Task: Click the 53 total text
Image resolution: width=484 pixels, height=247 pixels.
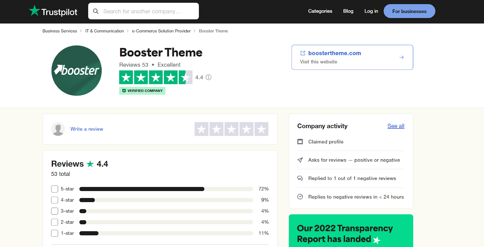Action: click(x=60, y=174)
